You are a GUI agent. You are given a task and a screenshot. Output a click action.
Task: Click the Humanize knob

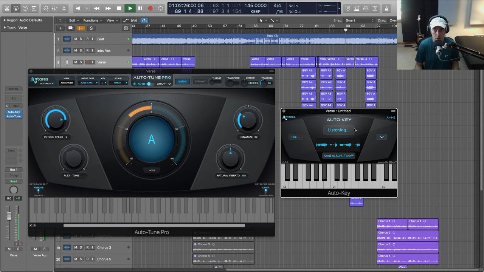pyautogui.click(x=248, y=119)
